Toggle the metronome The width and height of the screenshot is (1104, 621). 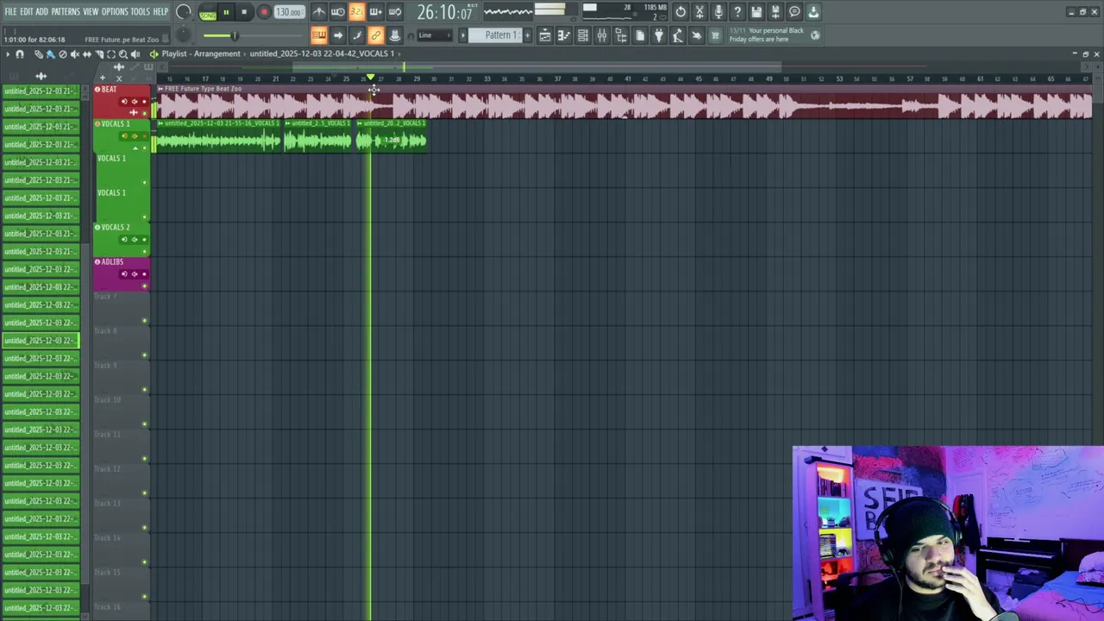click(x=319, y=12)
